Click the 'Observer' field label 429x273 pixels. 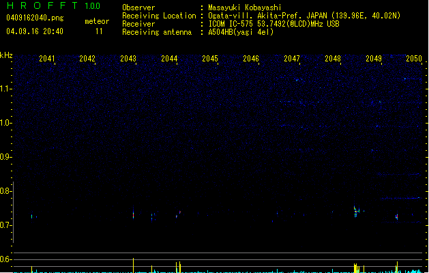(138, 8)
